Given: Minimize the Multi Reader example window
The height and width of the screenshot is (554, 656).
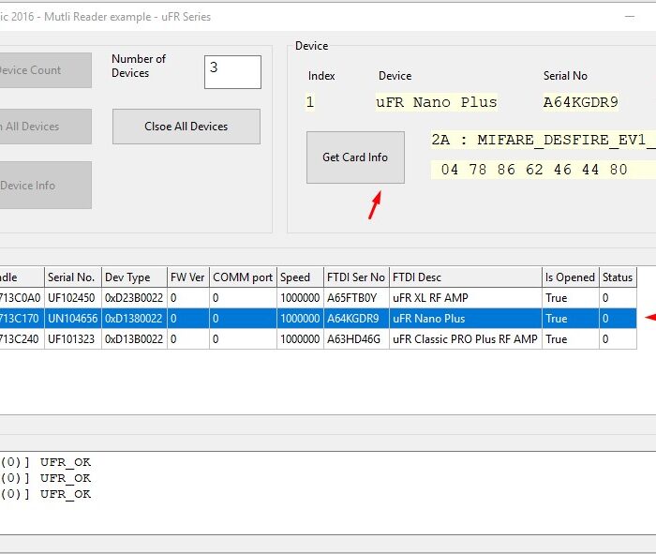Looking at the screenshot, I should 630,17.
